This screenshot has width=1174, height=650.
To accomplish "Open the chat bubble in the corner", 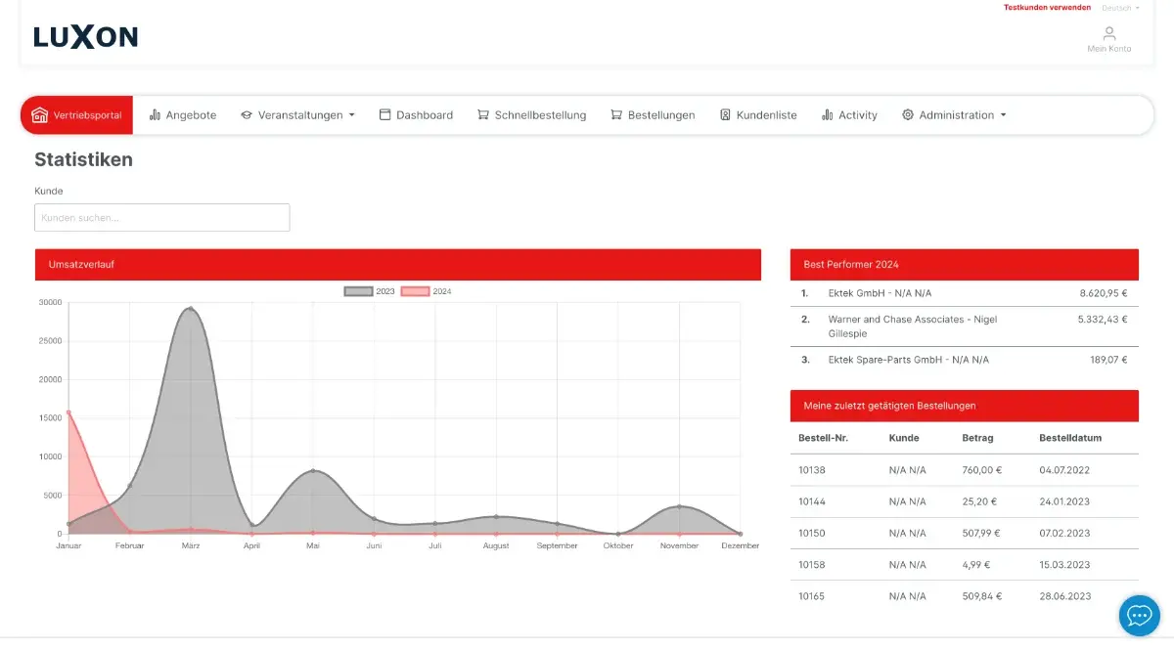I will pos(1138,616).
